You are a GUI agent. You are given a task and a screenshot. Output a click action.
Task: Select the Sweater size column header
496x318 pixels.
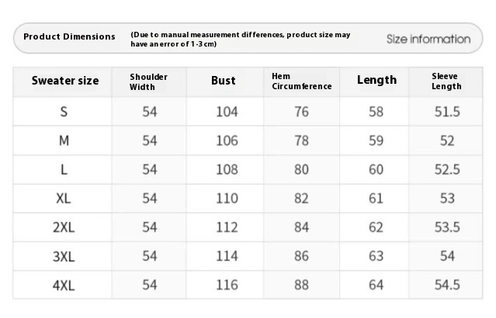[65, 81]
